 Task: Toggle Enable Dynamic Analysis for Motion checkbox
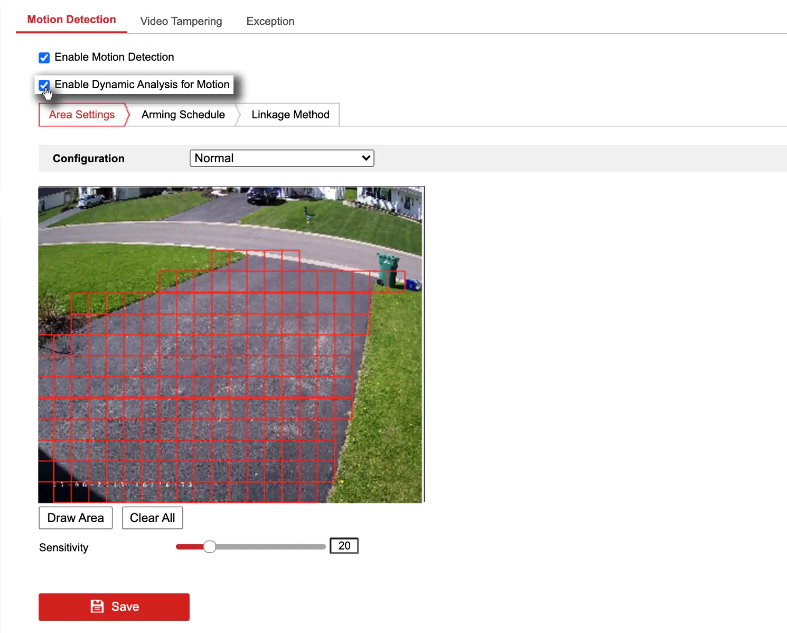coord(44,85)
